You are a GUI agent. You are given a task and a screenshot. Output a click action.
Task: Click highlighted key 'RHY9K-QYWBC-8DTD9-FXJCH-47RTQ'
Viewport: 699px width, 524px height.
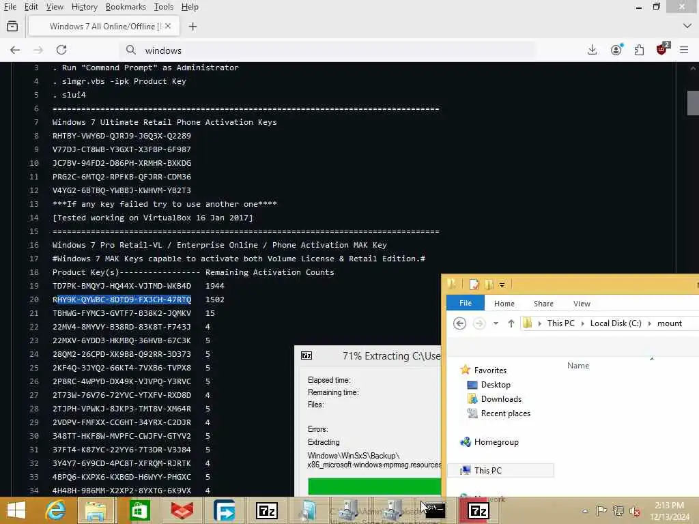point(122,300)
